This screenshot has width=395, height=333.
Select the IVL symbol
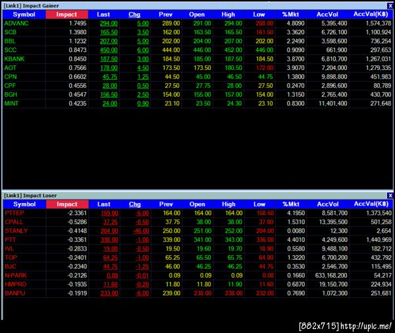(x=9, y=249)
